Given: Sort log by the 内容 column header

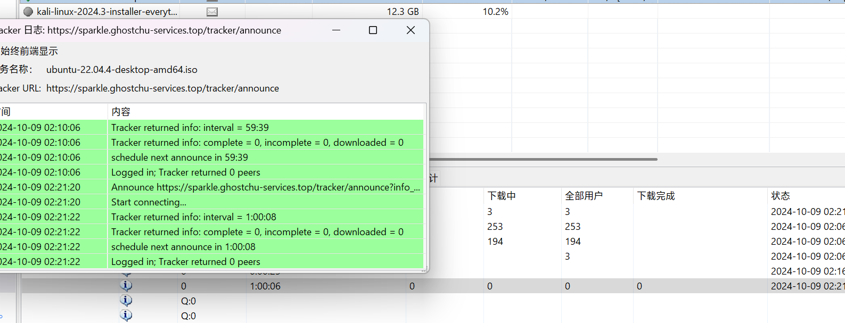Looking at the screenshot, I should (121, 112).
